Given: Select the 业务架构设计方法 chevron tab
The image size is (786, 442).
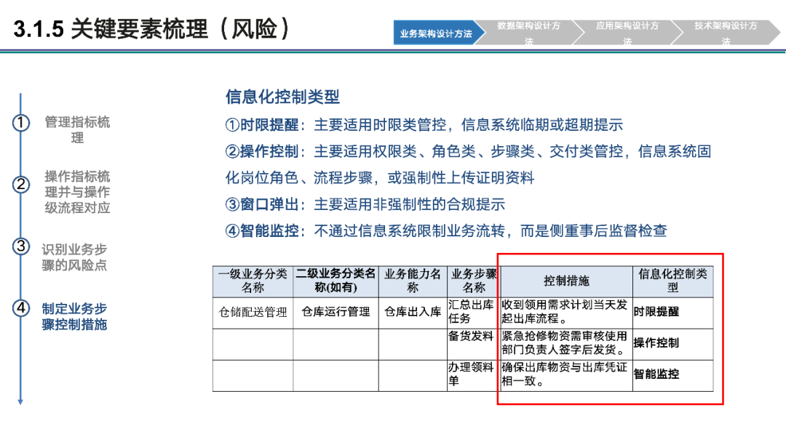Looking at the screenshot, I should [x=437, y=33].
